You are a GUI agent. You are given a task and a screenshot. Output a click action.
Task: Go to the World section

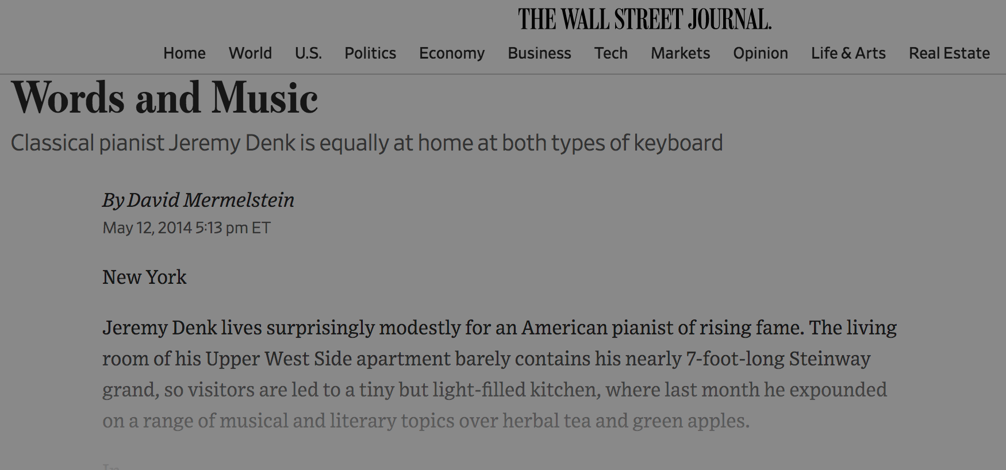[250, 53]
